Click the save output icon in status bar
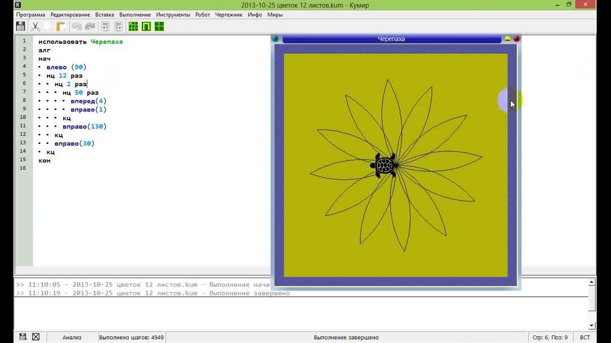 point(22,337)
